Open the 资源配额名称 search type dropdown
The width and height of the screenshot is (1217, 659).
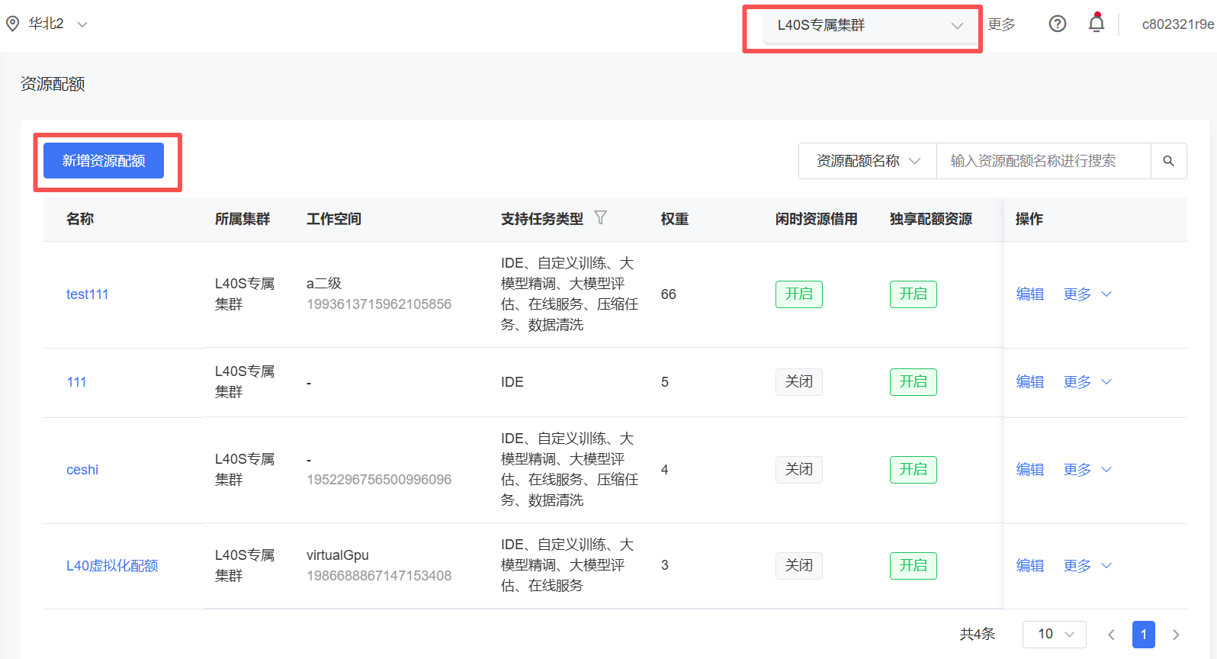pyautogui.click(x=868, y=161)
